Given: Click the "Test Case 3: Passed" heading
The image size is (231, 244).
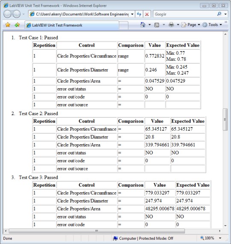Looking at the screenshot, I should click(x=38, y=177).
